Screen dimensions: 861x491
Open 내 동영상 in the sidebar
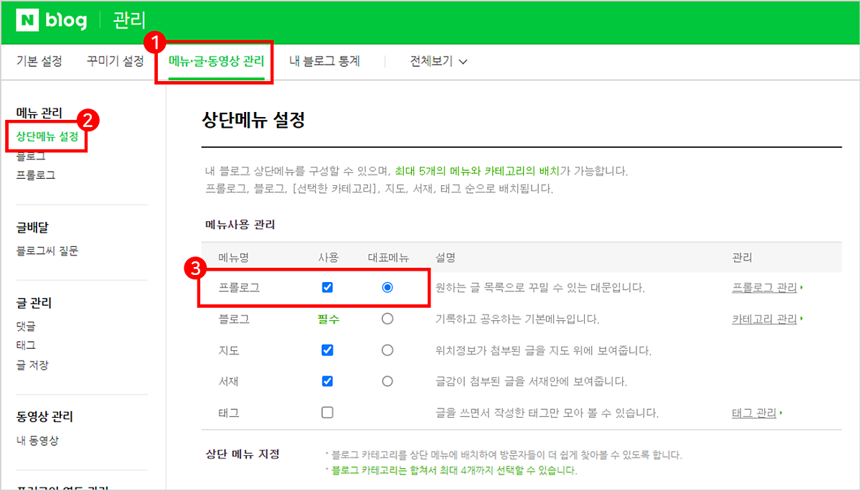[x=37, y=441]
